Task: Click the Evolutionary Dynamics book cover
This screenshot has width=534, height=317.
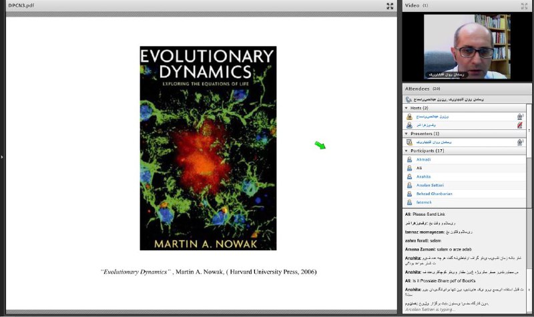Action: 208,148
